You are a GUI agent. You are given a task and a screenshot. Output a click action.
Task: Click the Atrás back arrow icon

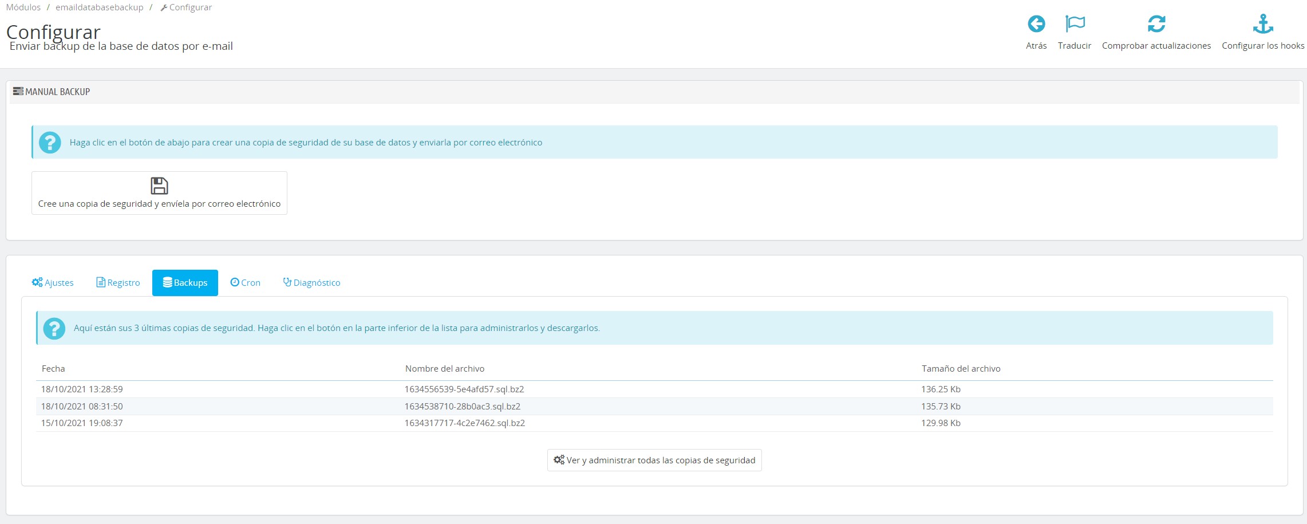(x=1036, y=24)
